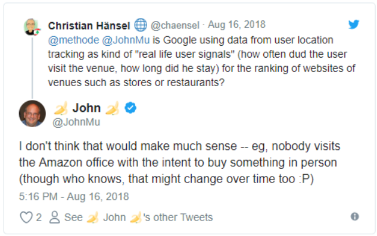Click the See John's other Tweets link
Viewport: 377px width, 236px height.
click(139, 217)
